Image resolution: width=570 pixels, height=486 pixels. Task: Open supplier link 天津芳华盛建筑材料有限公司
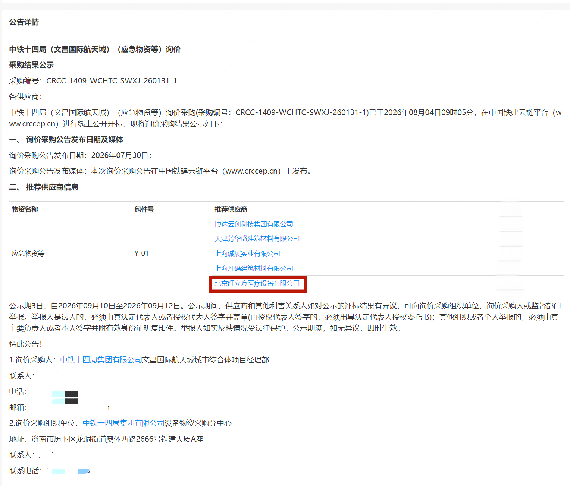click(257, 239)
